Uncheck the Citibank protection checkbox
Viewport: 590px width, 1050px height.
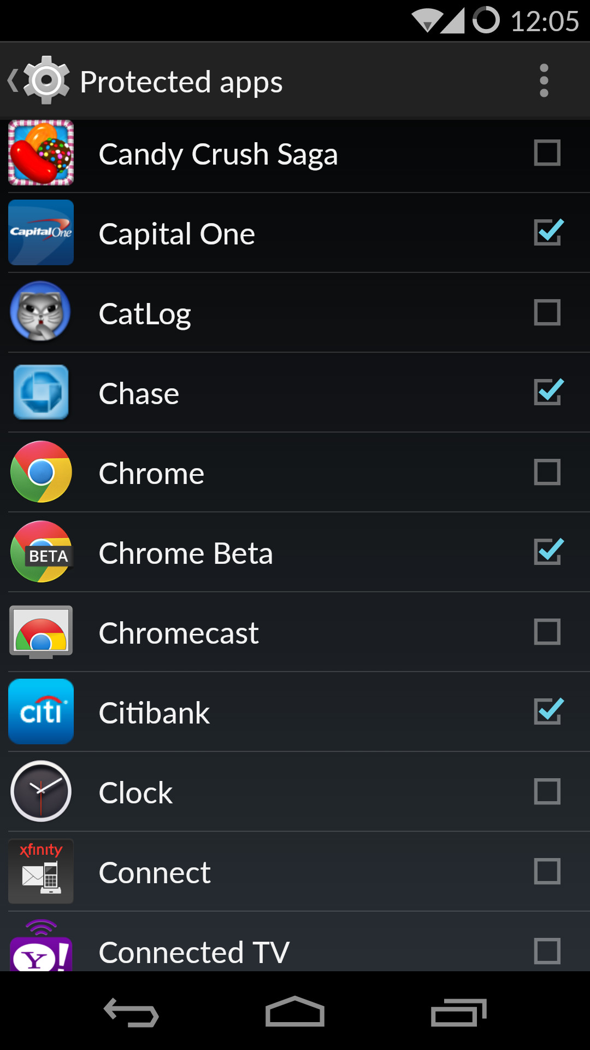547,711
